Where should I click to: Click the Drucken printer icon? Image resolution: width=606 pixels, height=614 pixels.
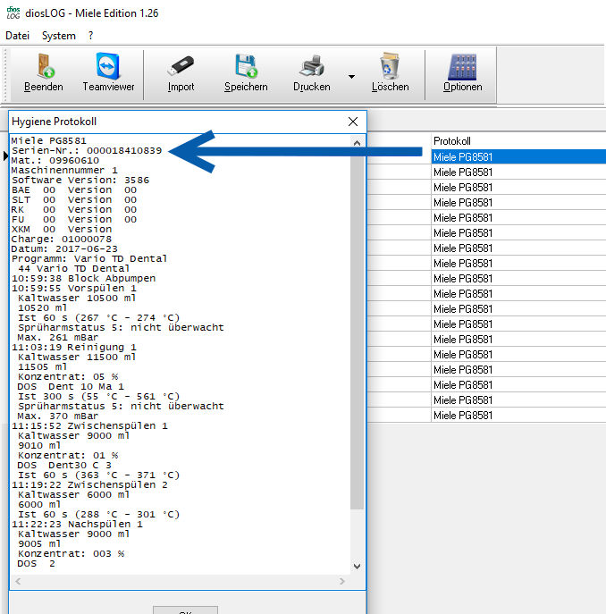click(x=311, y=68)
